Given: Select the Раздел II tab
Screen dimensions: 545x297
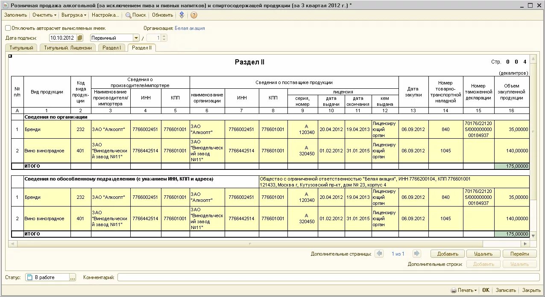Looking at the screenshot, I should 142,48.
